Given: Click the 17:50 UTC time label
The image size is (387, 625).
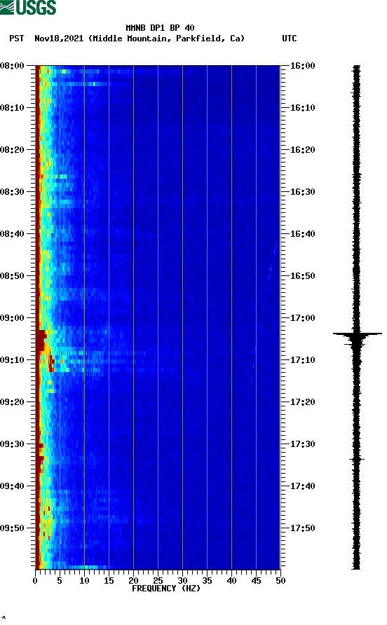Looking at the screenshot, I should [303, 528].
